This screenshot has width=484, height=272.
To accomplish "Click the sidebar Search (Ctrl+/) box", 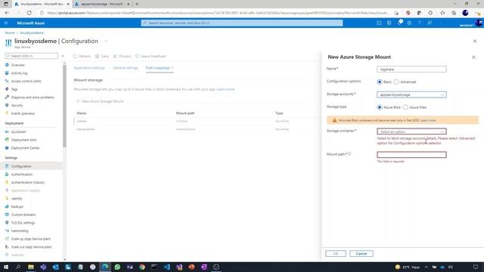I will (32, 56).
